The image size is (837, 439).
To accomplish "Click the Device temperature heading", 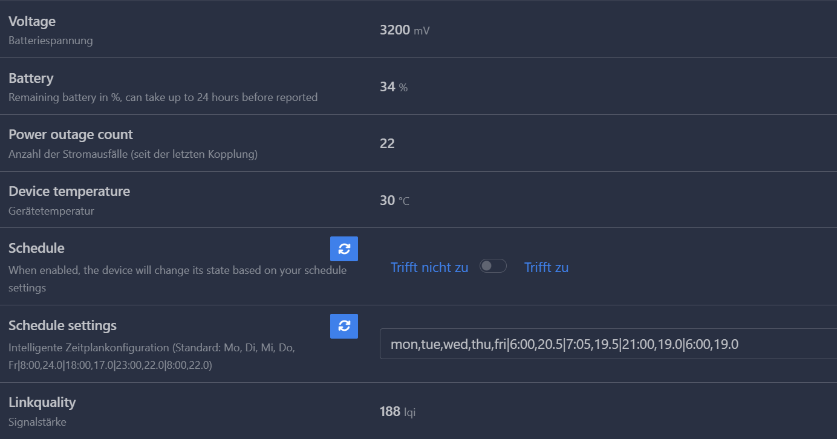I will point(69,191).
